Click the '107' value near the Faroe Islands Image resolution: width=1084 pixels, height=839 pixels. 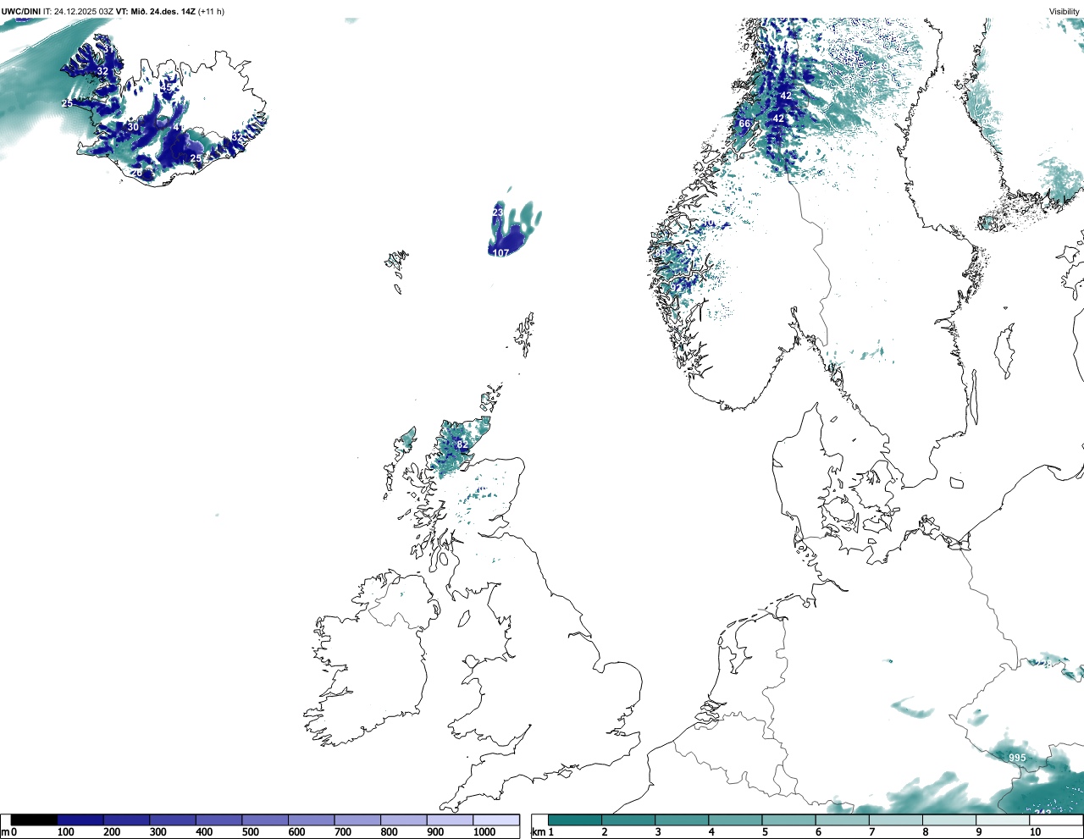pyautogui.click(x=501, y=253)
